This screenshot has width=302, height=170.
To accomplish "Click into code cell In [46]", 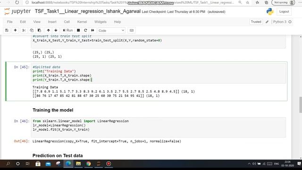I will tap(159, 127).
